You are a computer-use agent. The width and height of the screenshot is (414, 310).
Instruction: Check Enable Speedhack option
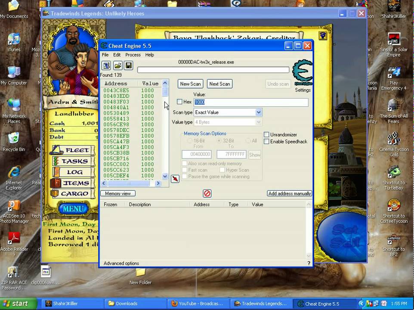[266, 142]
